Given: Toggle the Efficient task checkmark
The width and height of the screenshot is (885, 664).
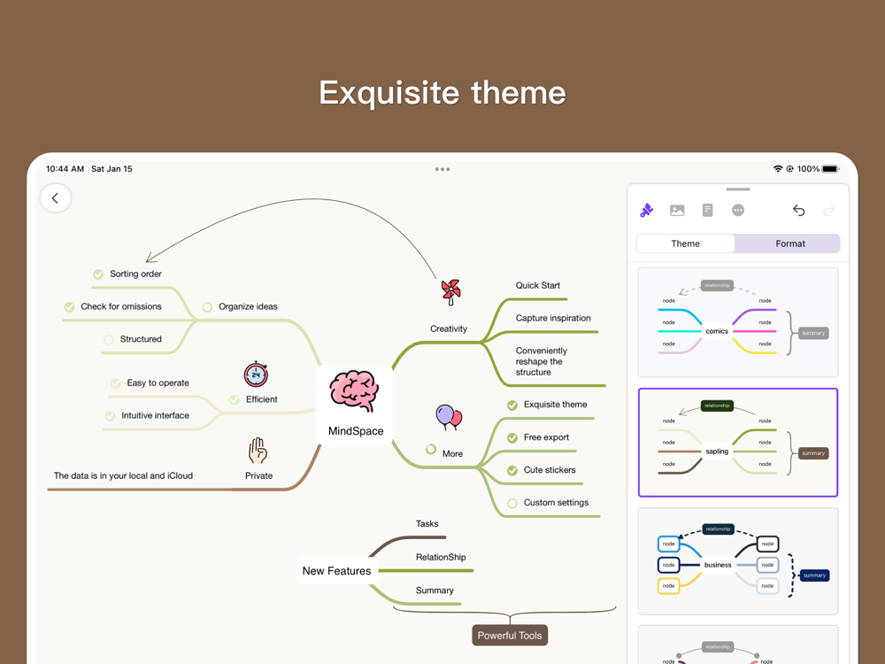Looking at the screenshot, I should pyautogui.click(x=235, y=400).
